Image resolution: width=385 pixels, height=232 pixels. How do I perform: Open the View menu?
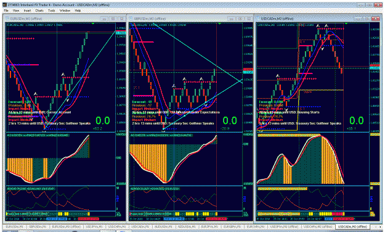16,10
